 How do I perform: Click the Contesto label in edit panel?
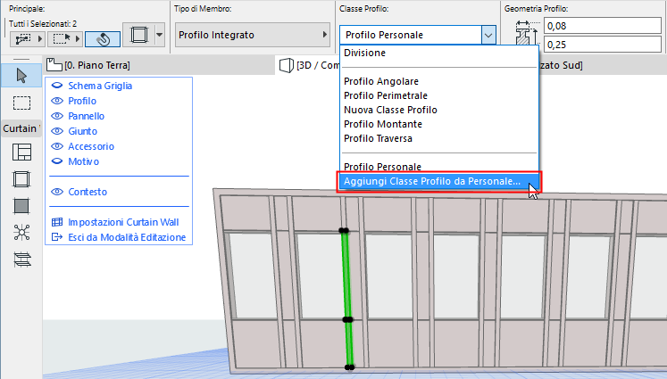coord(88,192)
